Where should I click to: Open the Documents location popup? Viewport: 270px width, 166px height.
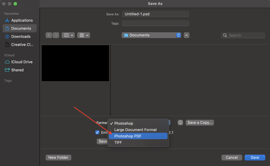coord(151,35)
